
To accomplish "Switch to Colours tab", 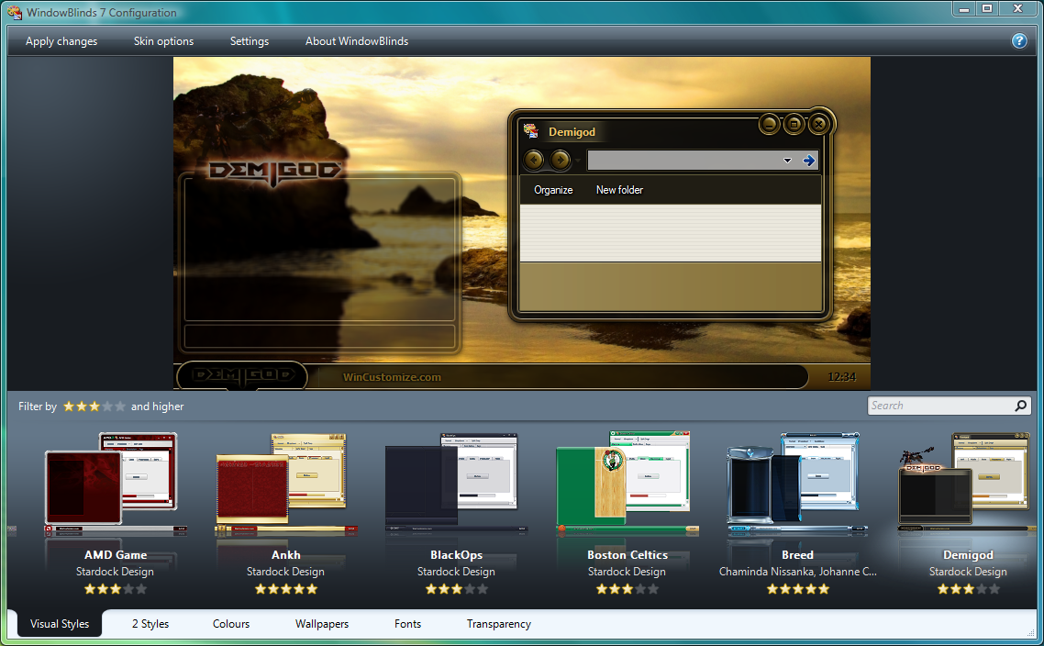I will click(x=231, y=624).
